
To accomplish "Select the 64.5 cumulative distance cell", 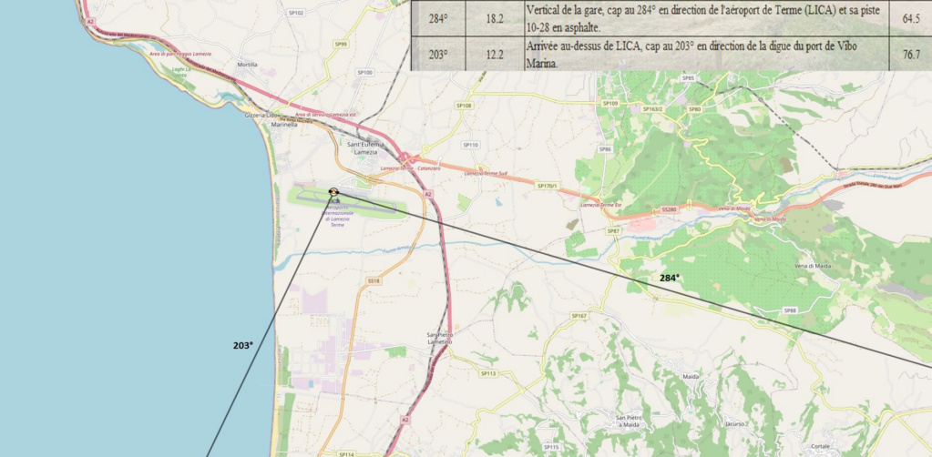I will (x=911, y=18).
